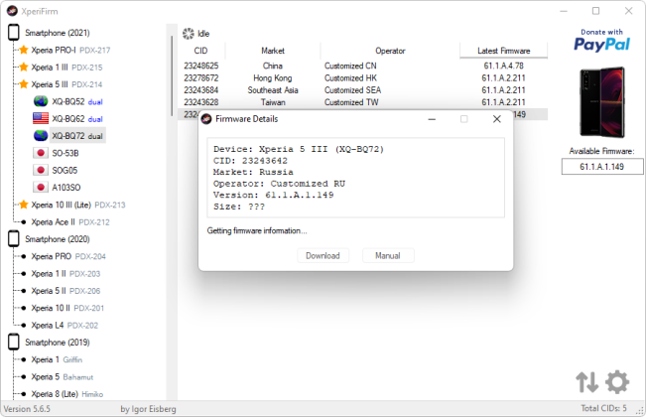This screenshot has width=646, height=417.
Task: Click 'Version: 61.1.A.1.149' line in details
Action: [x=274, y=195]
